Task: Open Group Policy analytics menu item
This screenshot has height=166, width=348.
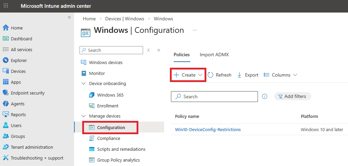Action: point(119,160)
